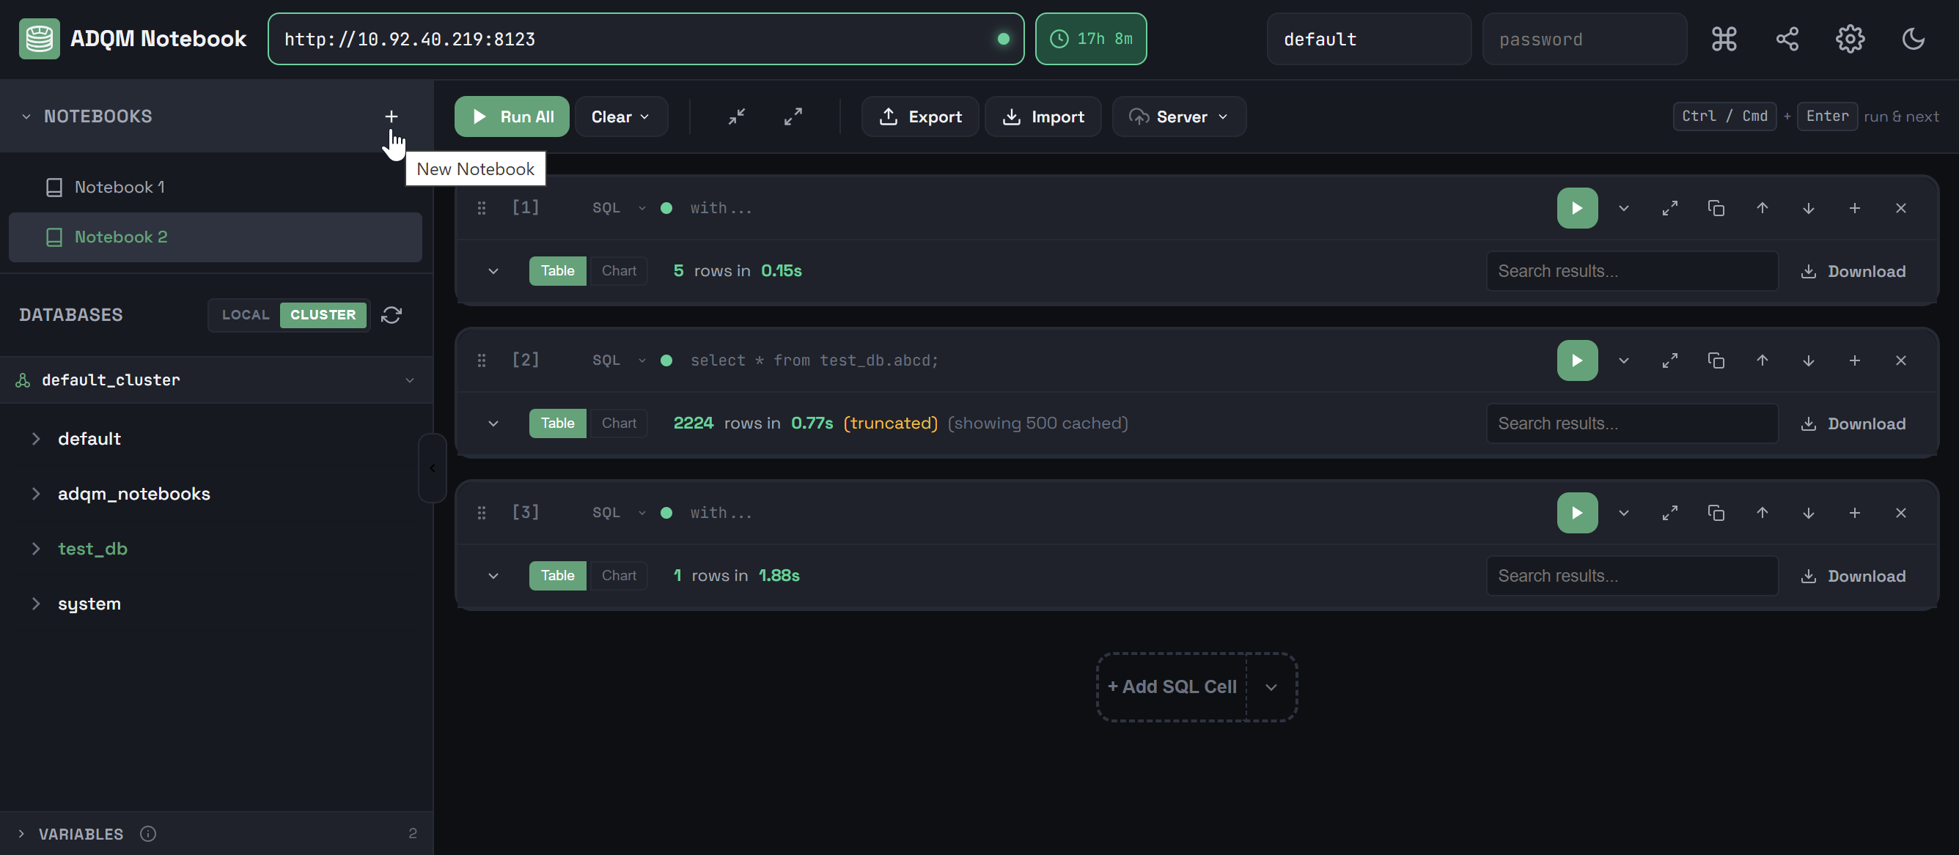Click the password input field

tap(1584, 39)
